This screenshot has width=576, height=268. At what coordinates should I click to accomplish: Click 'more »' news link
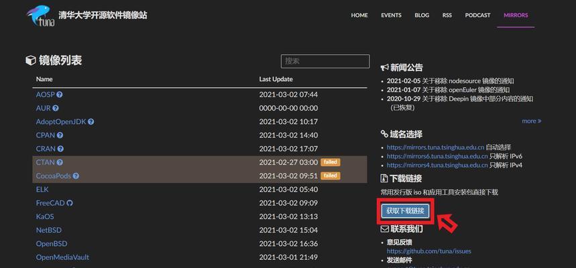(532, 121)
